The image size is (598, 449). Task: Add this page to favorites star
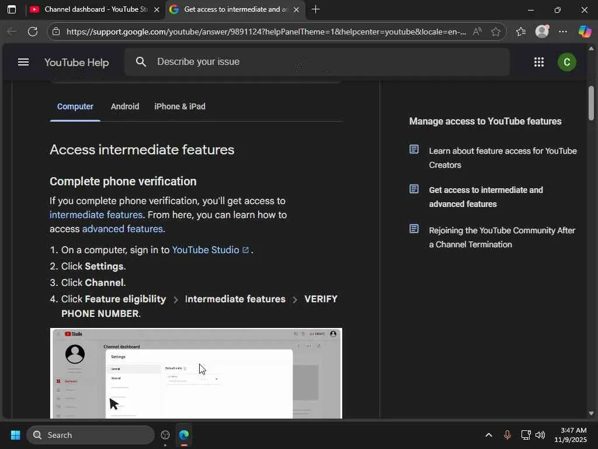(x=496, y=32)
